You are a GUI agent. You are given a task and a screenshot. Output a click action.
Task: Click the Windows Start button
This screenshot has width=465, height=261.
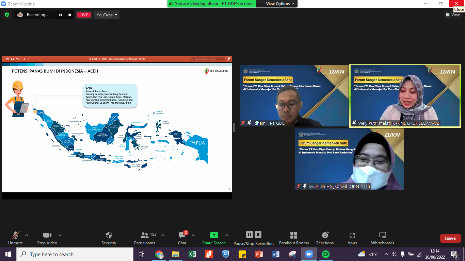click(x=8, y=254)
